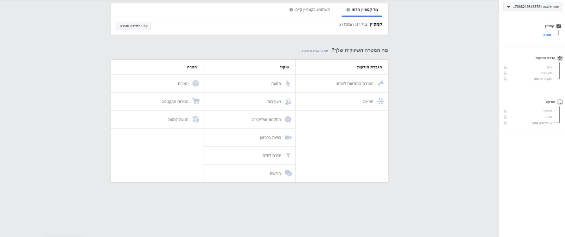Image resolution: width=565 pixels, height=237 pixels.
Task: Click the Conversions (המרות) globe icon
Action: [196, 84]
